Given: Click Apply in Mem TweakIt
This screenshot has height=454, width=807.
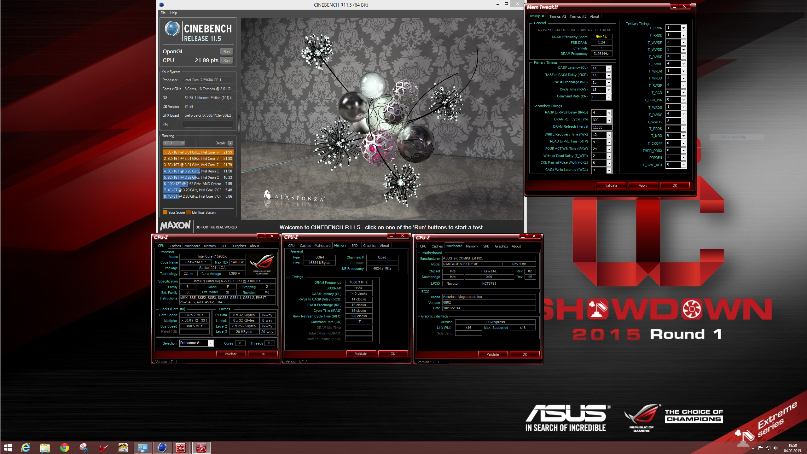Looking at the screenshot, I should tap(643, 185).
